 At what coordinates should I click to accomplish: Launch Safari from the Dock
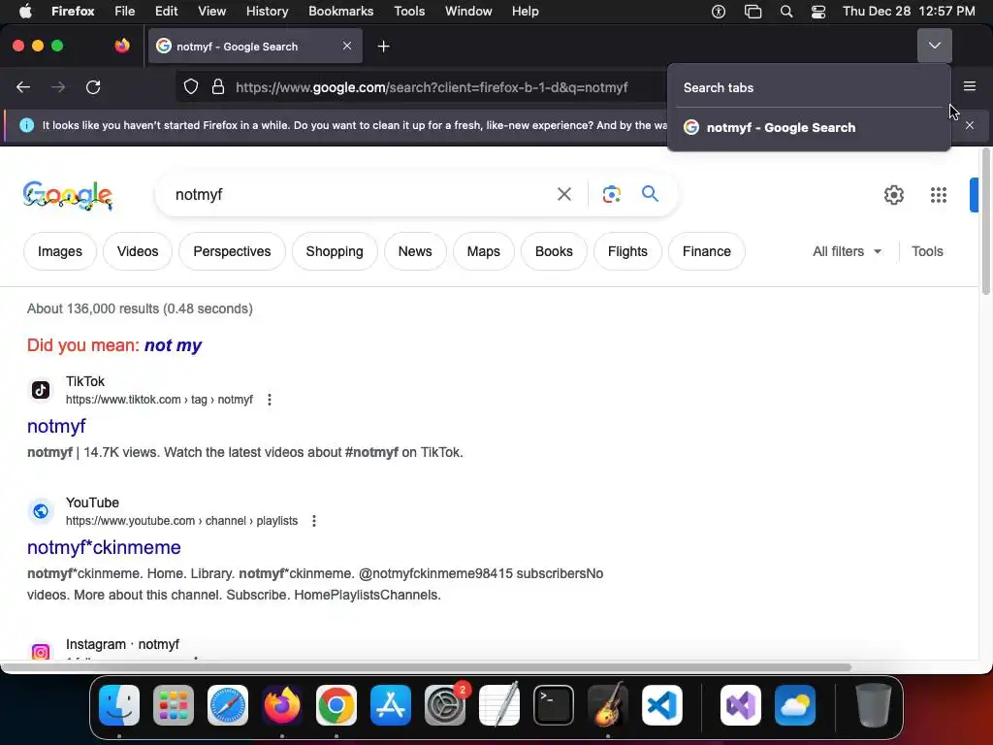228,705
